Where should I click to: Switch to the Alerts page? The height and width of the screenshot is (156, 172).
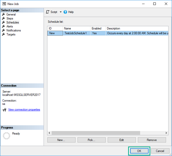pyautogui.click(x=10, y=26)
